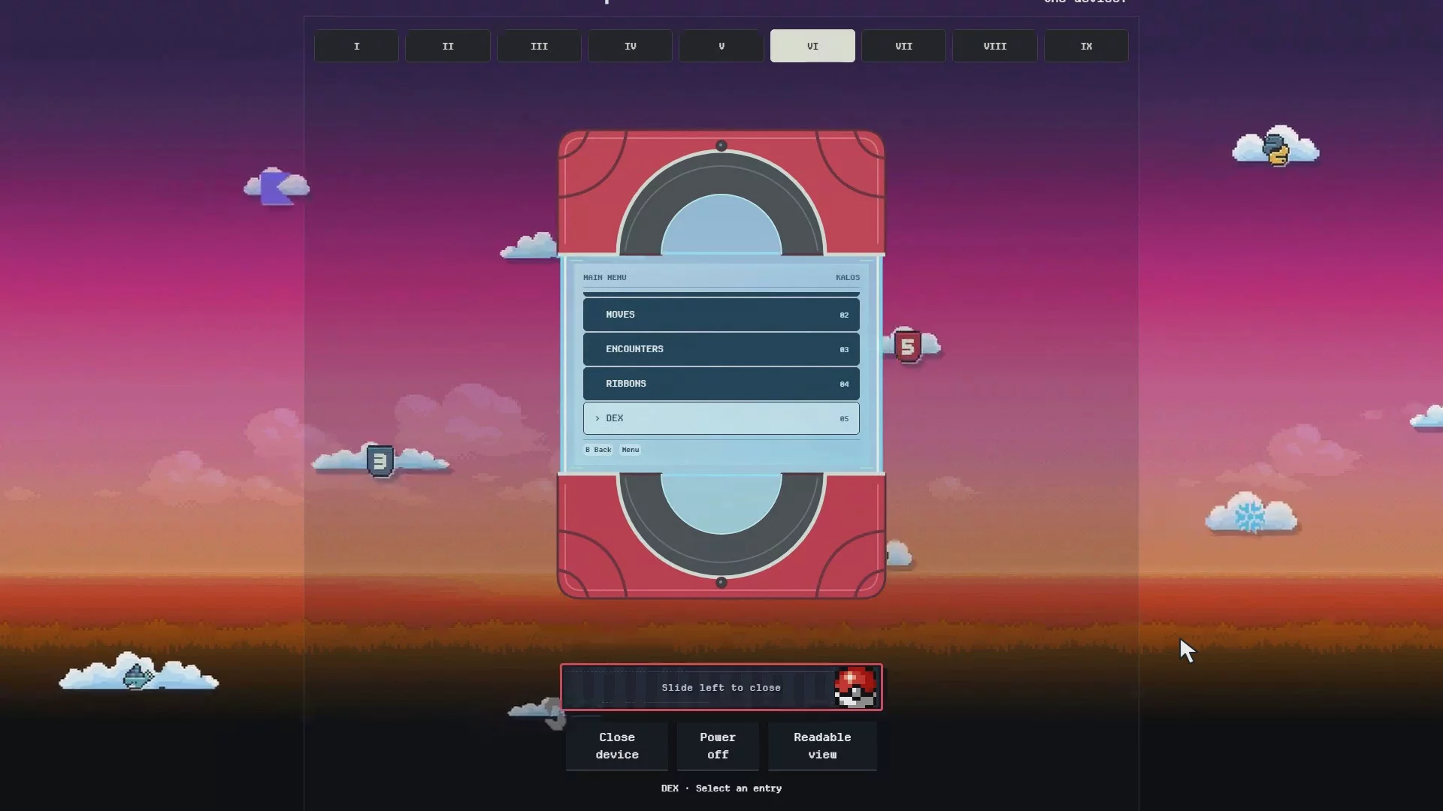The height and width of the screenshot is (811, 1443).
Task: Open the generation IV tab
Action: (x=630, y=46)
